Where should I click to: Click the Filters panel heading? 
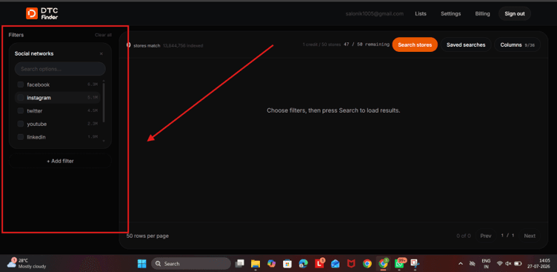click(16, 35)
